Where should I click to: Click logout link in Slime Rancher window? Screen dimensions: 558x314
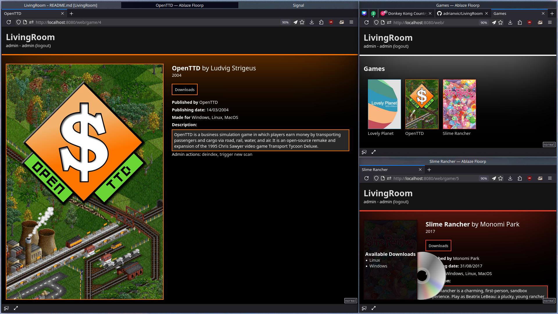tap(401, 202)
